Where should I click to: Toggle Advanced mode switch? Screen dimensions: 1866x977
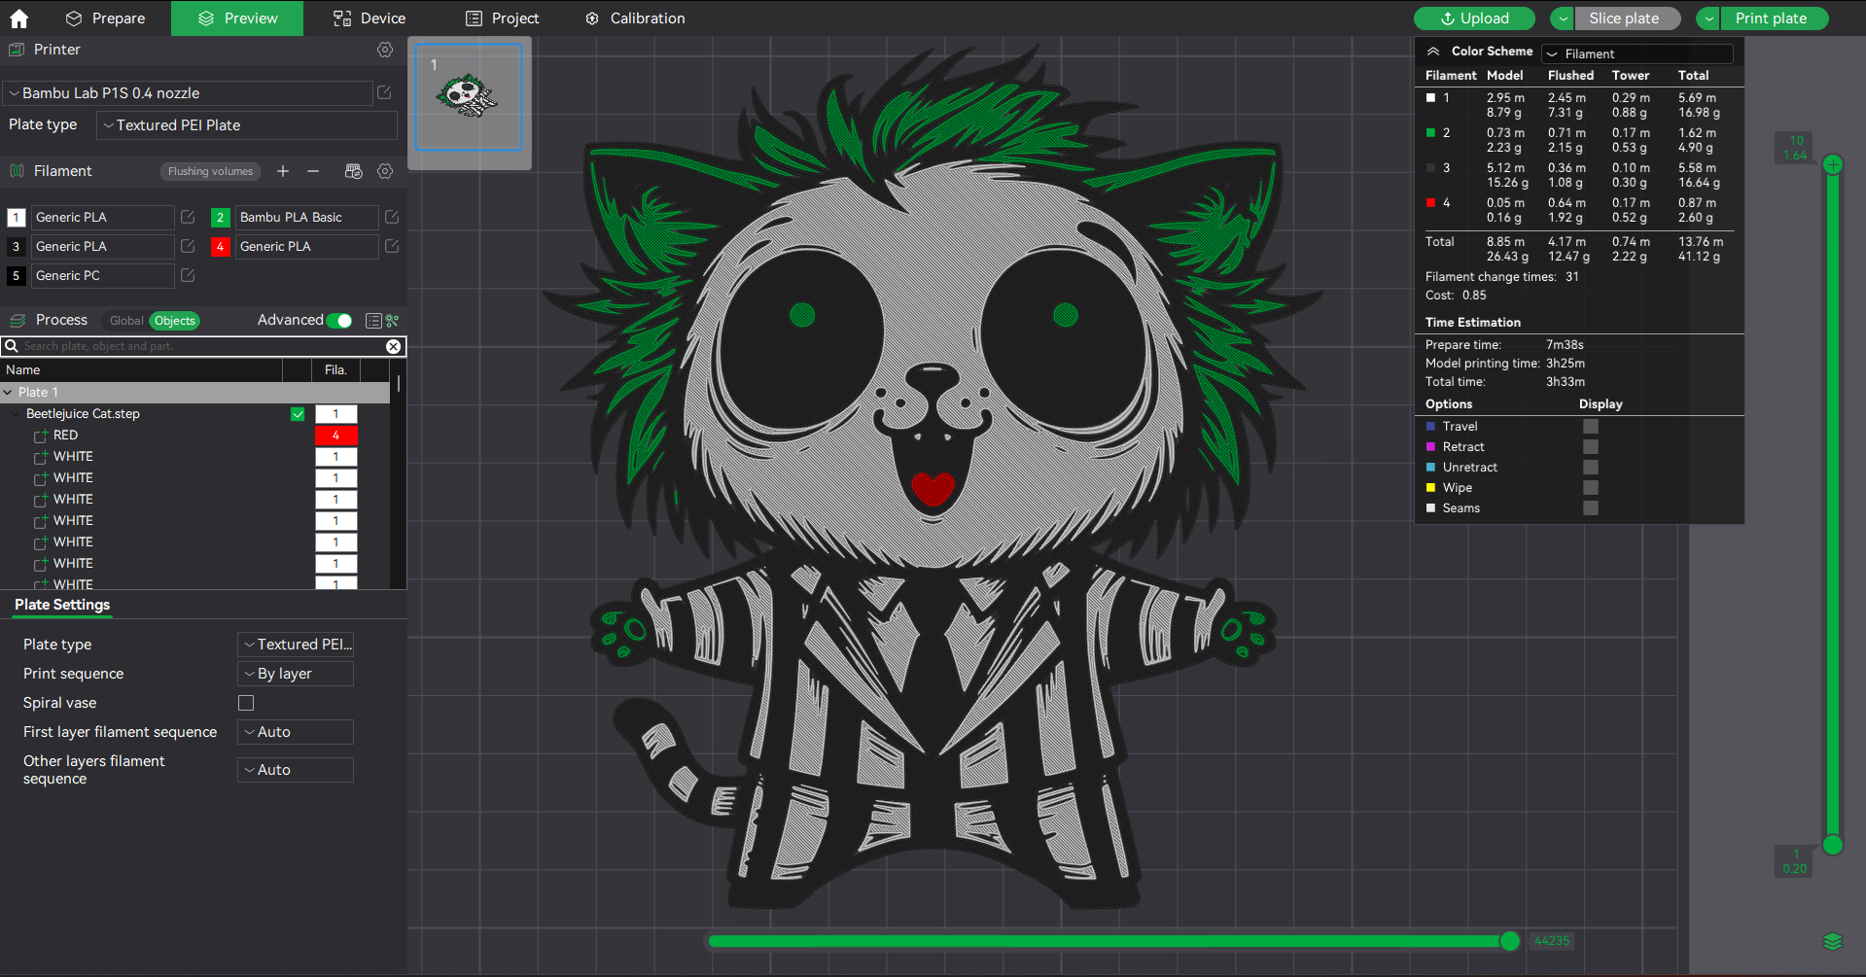[339, 321]
